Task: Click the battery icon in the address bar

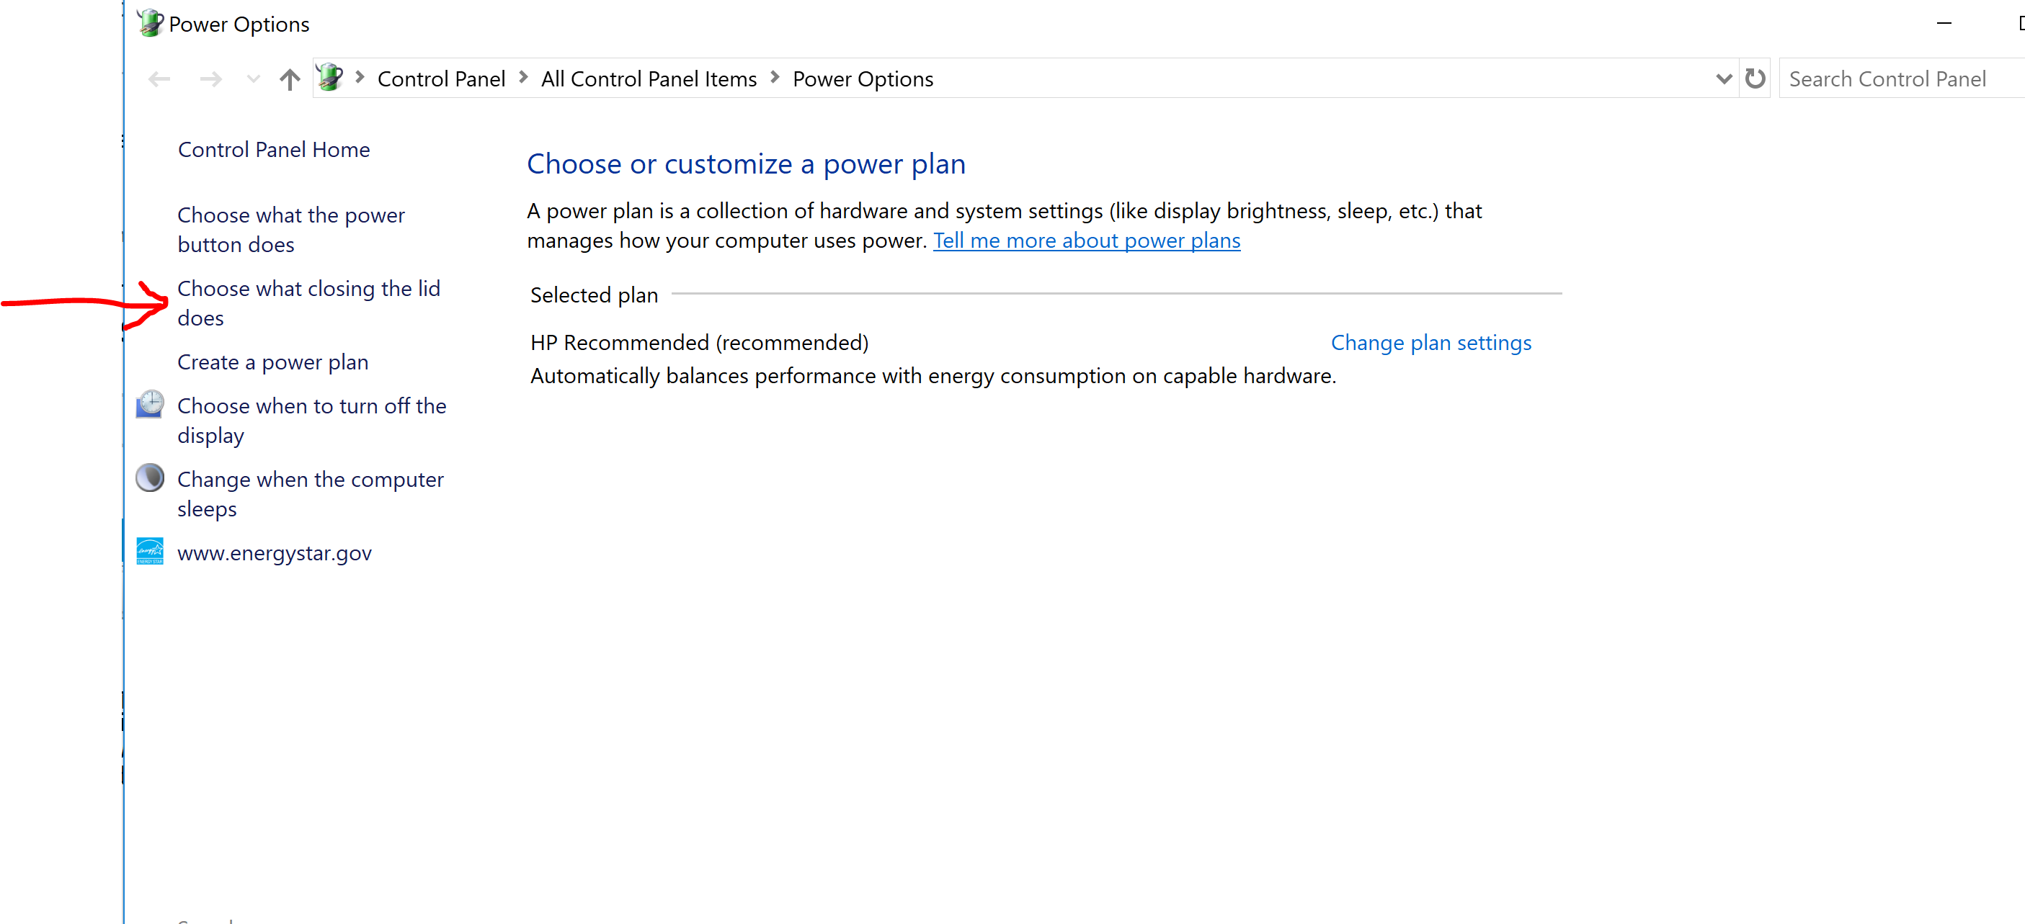Action: tap(330, 77)
